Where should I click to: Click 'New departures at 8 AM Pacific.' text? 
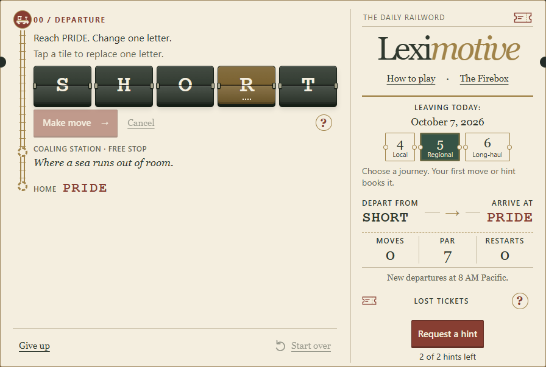click(447, 278)
